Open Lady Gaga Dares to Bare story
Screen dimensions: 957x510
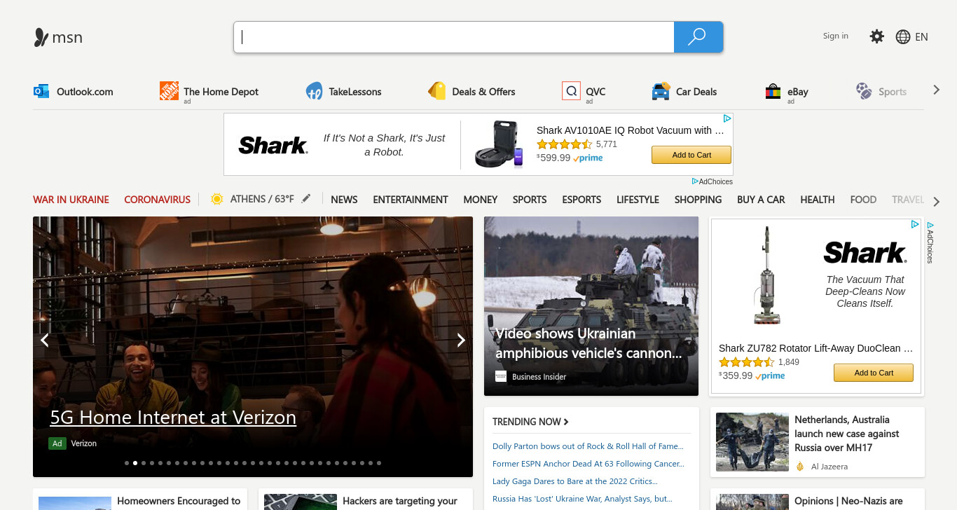click(x=575, y=481)
